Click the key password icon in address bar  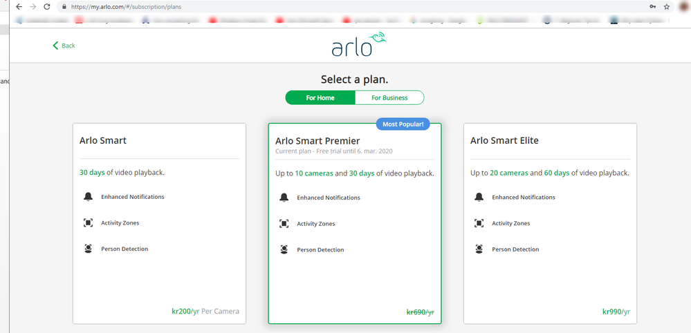tap(653, 7)
